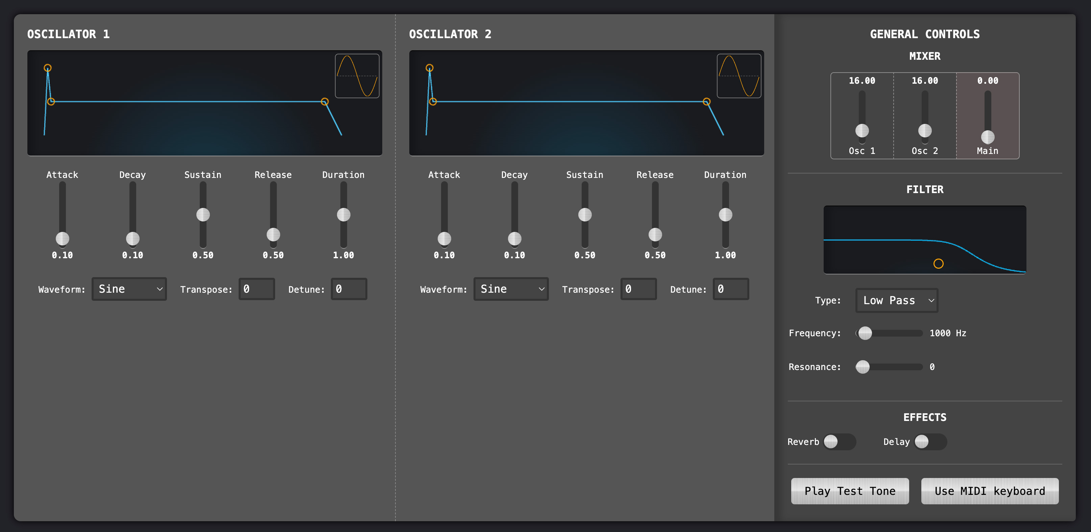Click Oscillator 2 envelope release start handle
This screenshot has height=532, width=1091.
(x=706, y=102)
